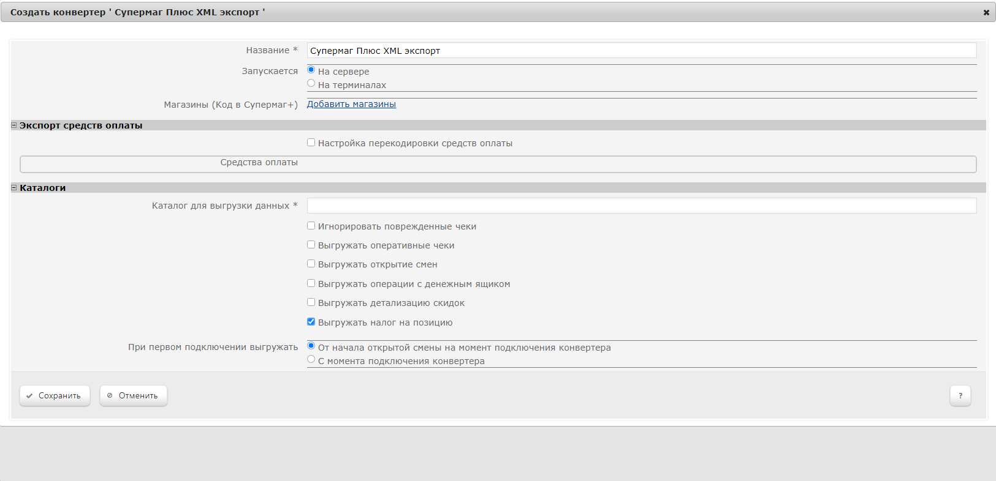The height and width of the screenshot is (481, 996).
Task: Open the Добавить магазины link
Action: pos(351,104)
